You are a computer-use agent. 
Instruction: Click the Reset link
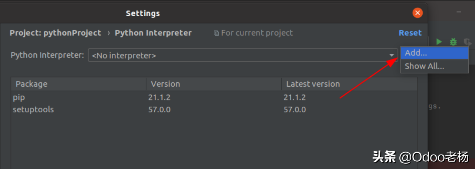pos(410,33)
